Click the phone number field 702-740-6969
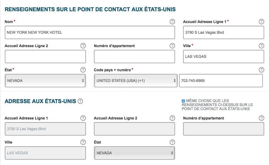Image resolution: width=269 pixels, height=165 pixels. point(221,81)
